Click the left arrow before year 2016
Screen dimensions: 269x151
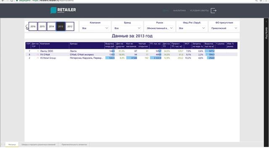pyautogui.click(x=26, y=26)
